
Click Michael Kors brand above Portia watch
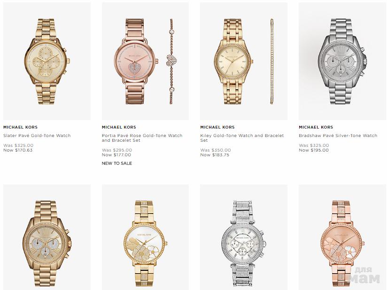pos(119,127)
